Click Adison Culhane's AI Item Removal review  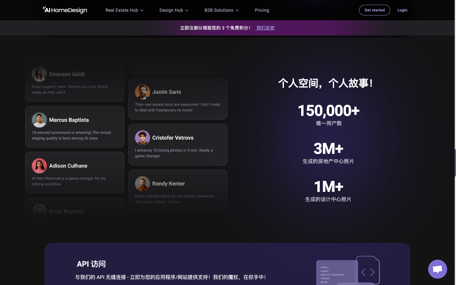point(69,181)
